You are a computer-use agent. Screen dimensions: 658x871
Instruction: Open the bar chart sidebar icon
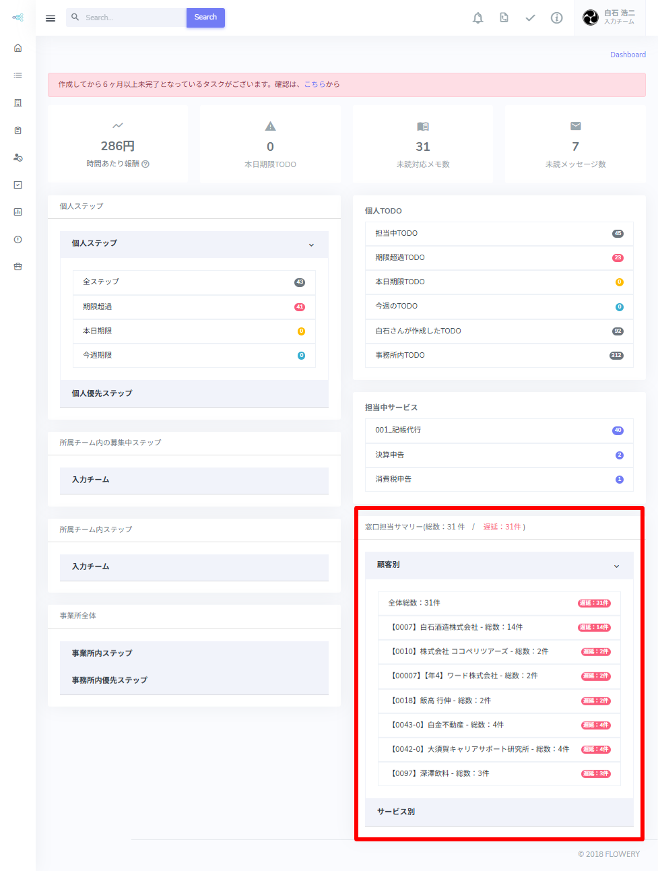[18, 212]
